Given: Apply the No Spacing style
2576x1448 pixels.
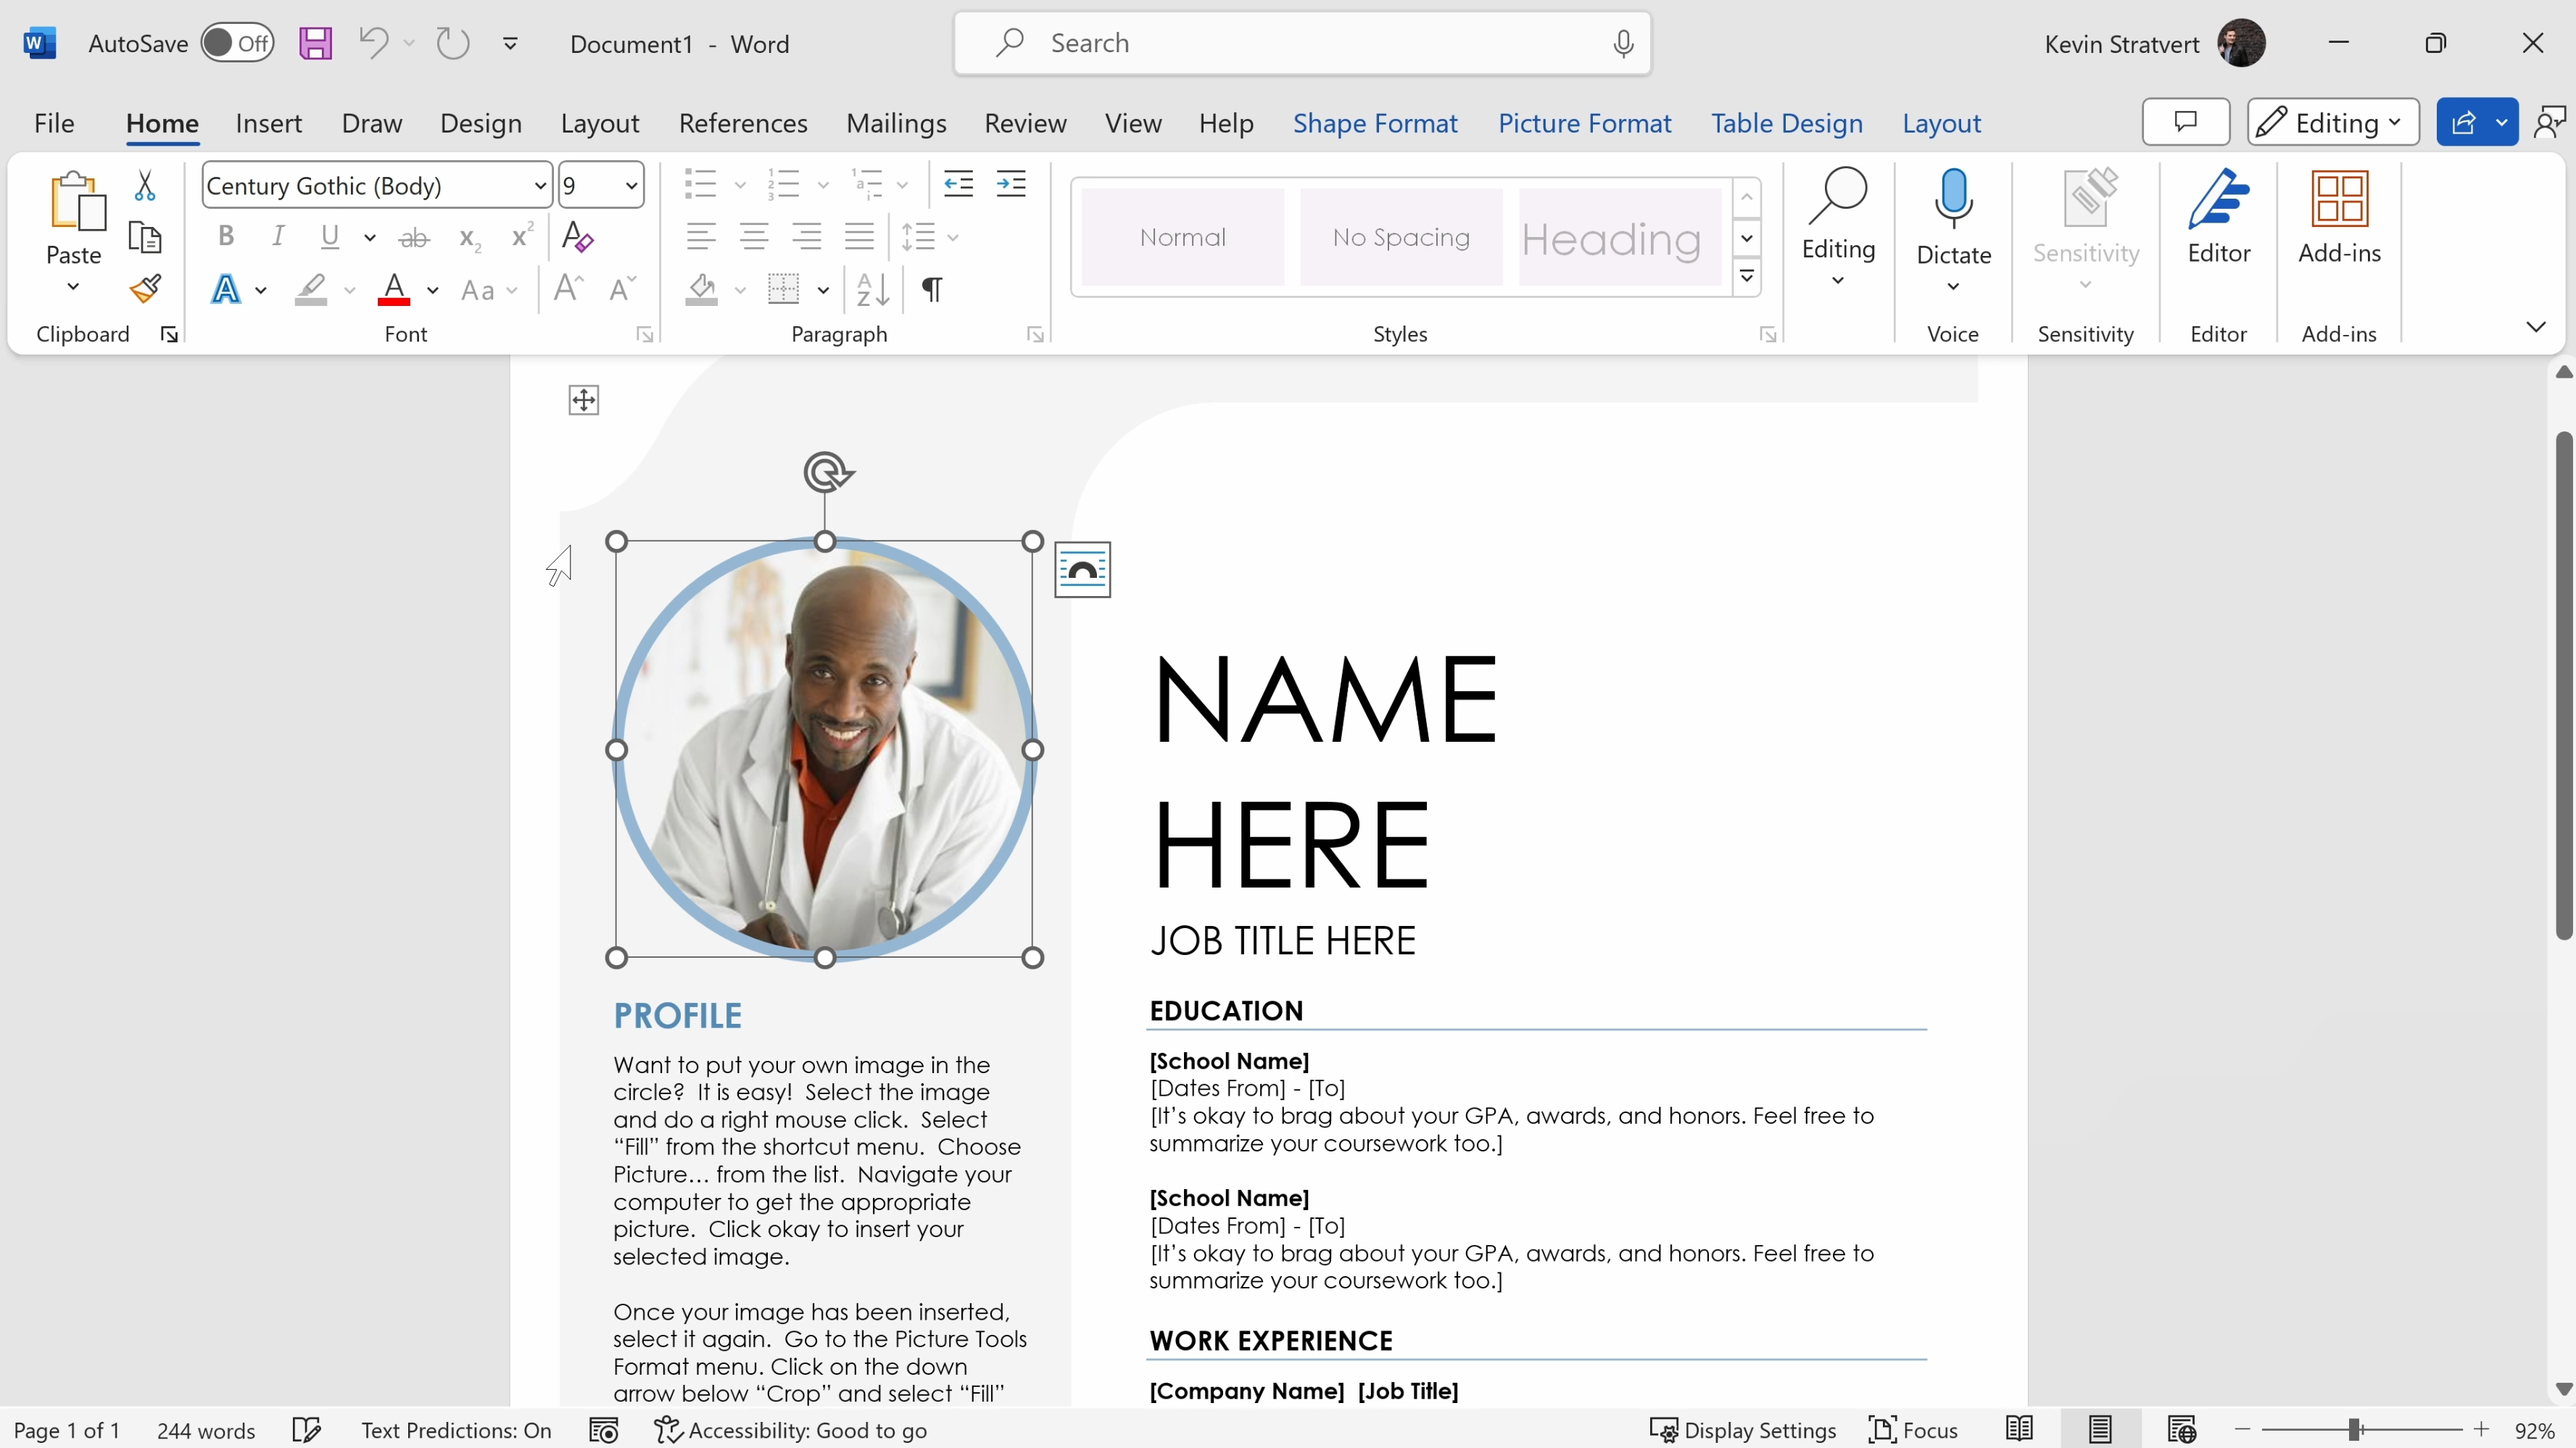Looking at the screenshot, I should pyautogui.click(x=1401, y=237).
